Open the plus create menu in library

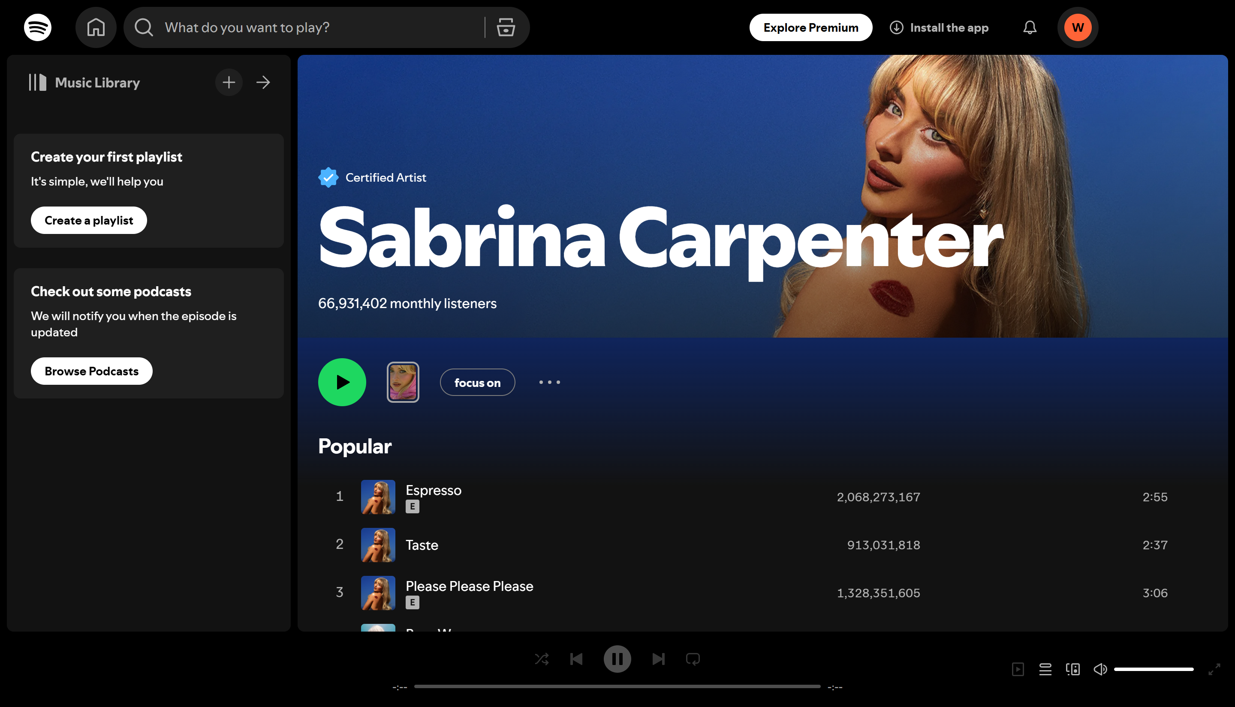(x=229, y=83)
